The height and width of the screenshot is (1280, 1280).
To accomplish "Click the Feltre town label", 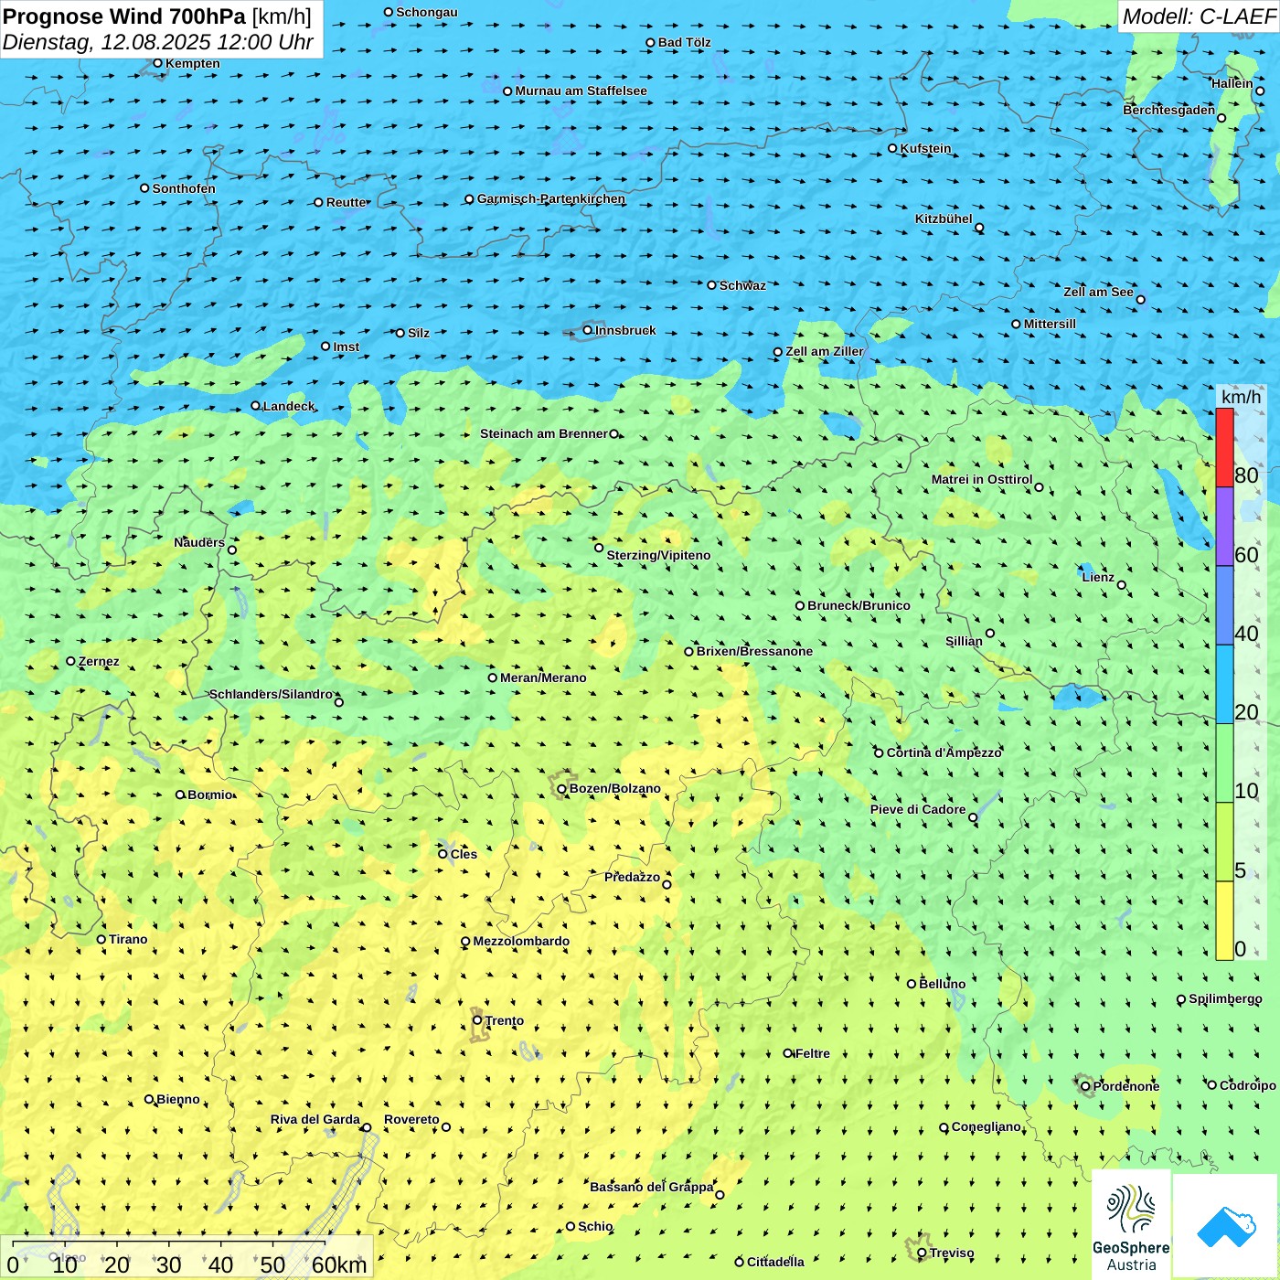I will click(813, 1053).
